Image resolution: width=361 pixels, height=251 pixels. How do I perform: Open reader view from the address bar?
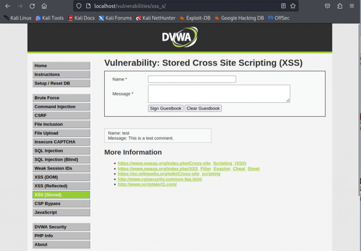(x=283, y=6)
